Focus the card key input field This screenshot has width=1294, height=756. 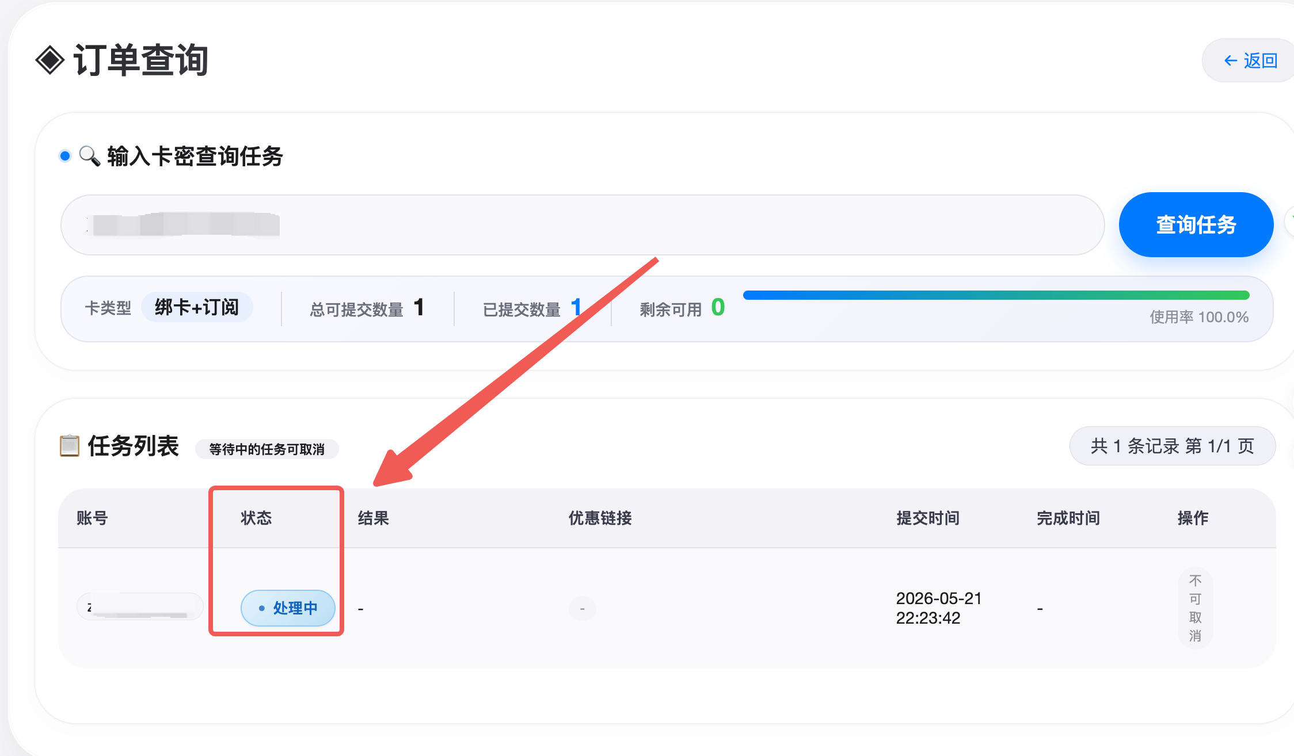pos(583,225)
